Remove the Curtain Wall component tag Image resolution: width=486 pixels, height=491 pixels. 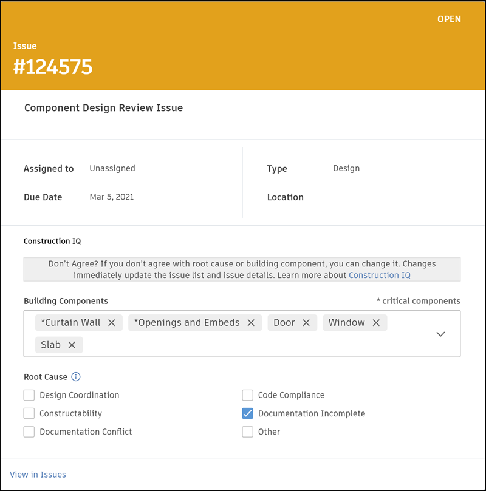click(x=112, y=323)
